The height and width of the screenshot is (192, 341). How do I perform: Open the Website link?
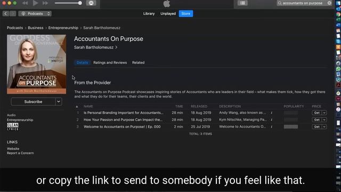(13, 149)
